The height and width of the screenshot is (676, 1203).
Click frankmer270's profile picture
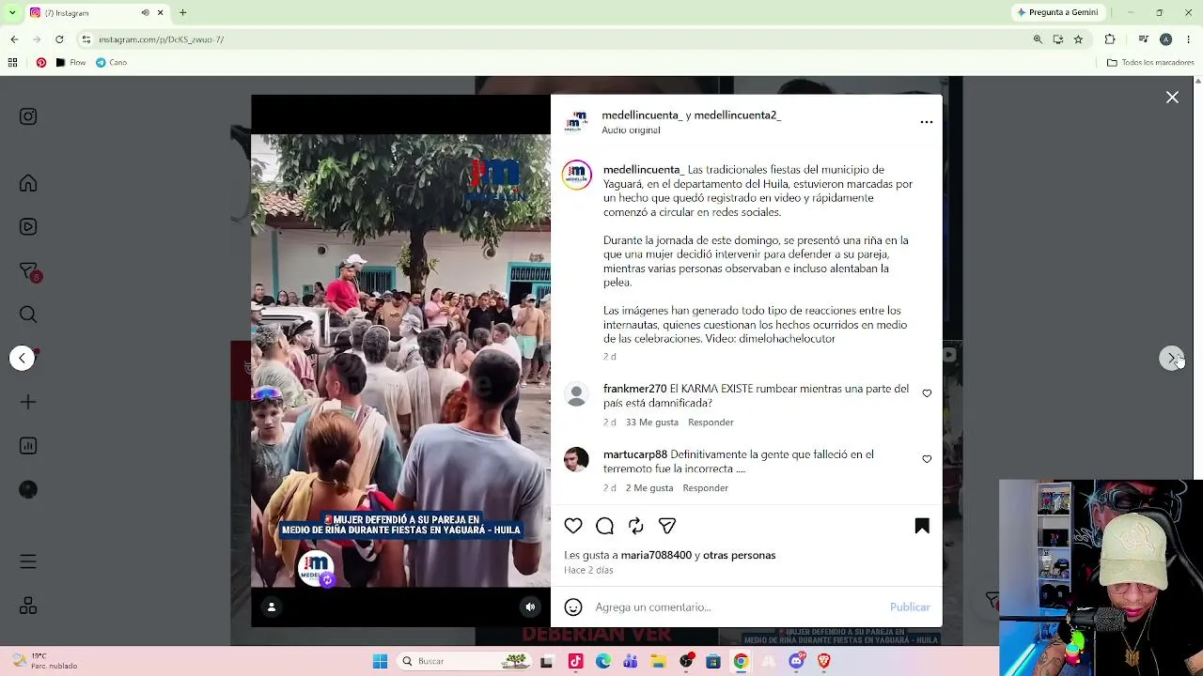click(576, 393)
